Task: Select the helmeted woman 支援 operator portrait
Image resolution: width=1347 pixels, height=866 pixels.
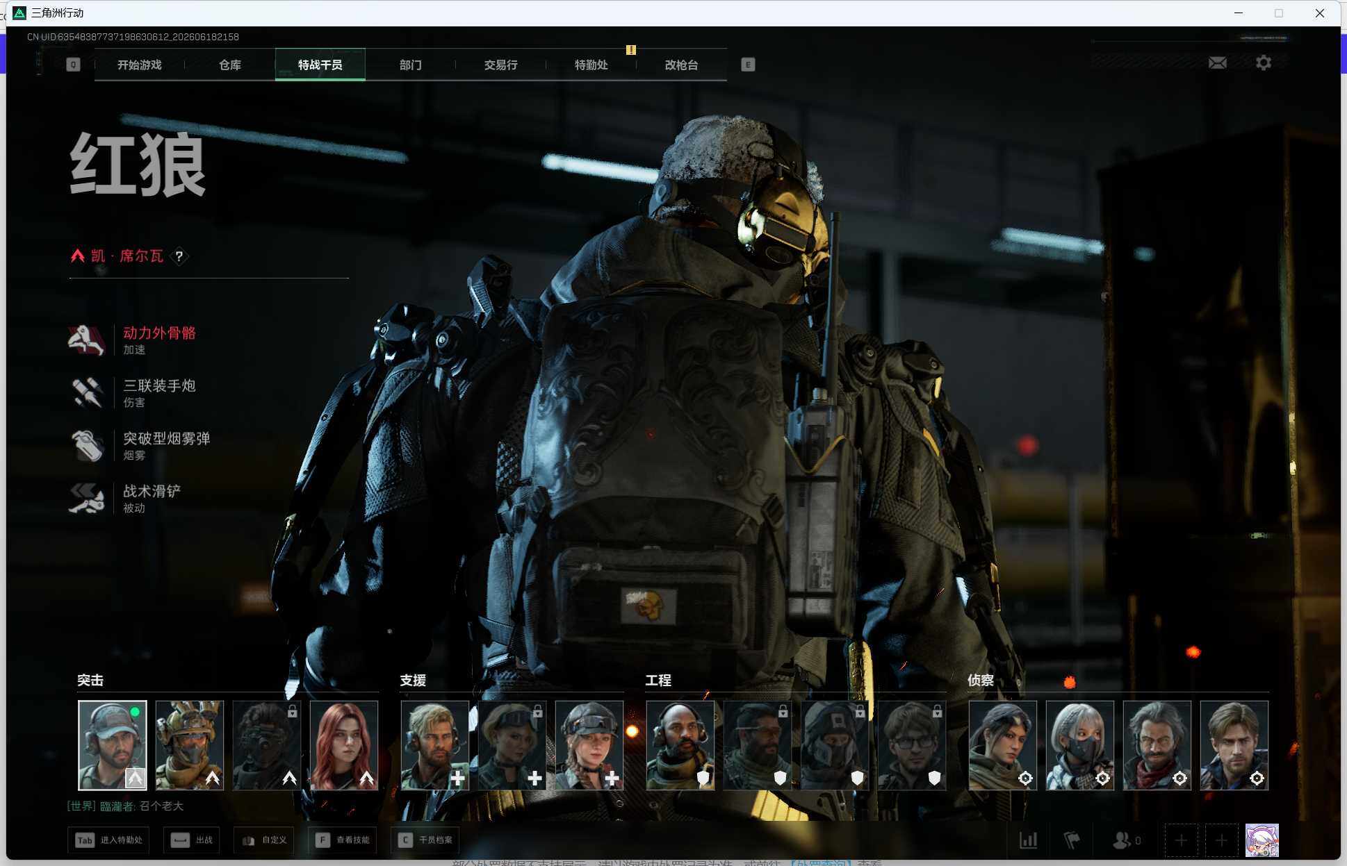Action: coord(589,745)
